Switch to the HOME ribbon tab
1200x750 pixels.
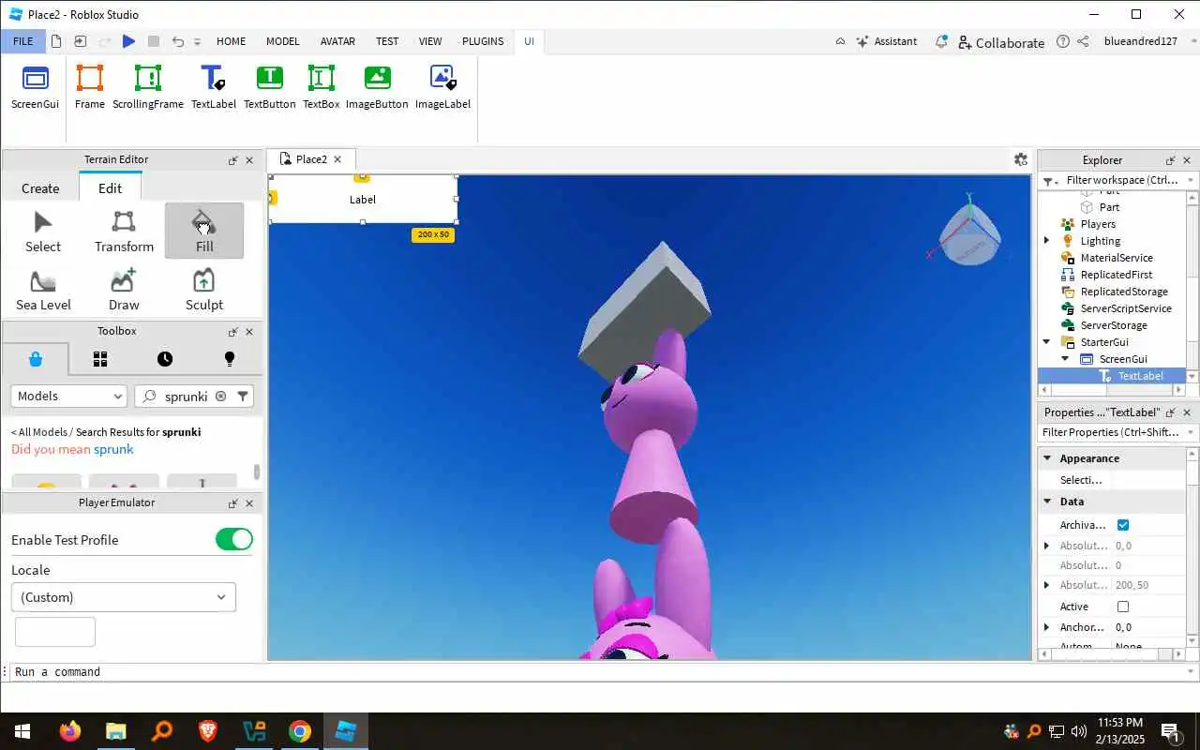pos(231,41)
